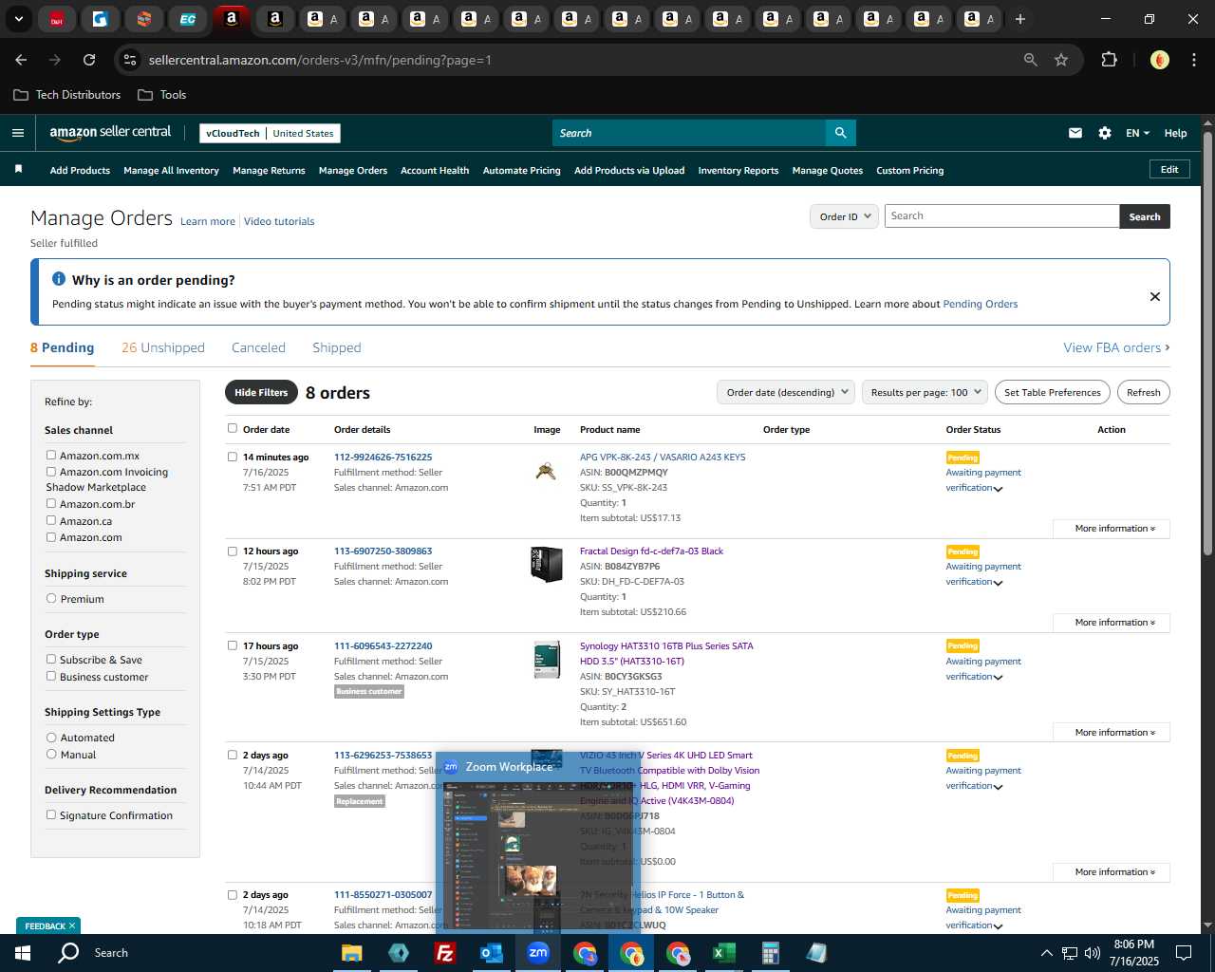The image size is (1215, 972).
Task: Follow the View FBA orders link
Action: [1116, 347]
